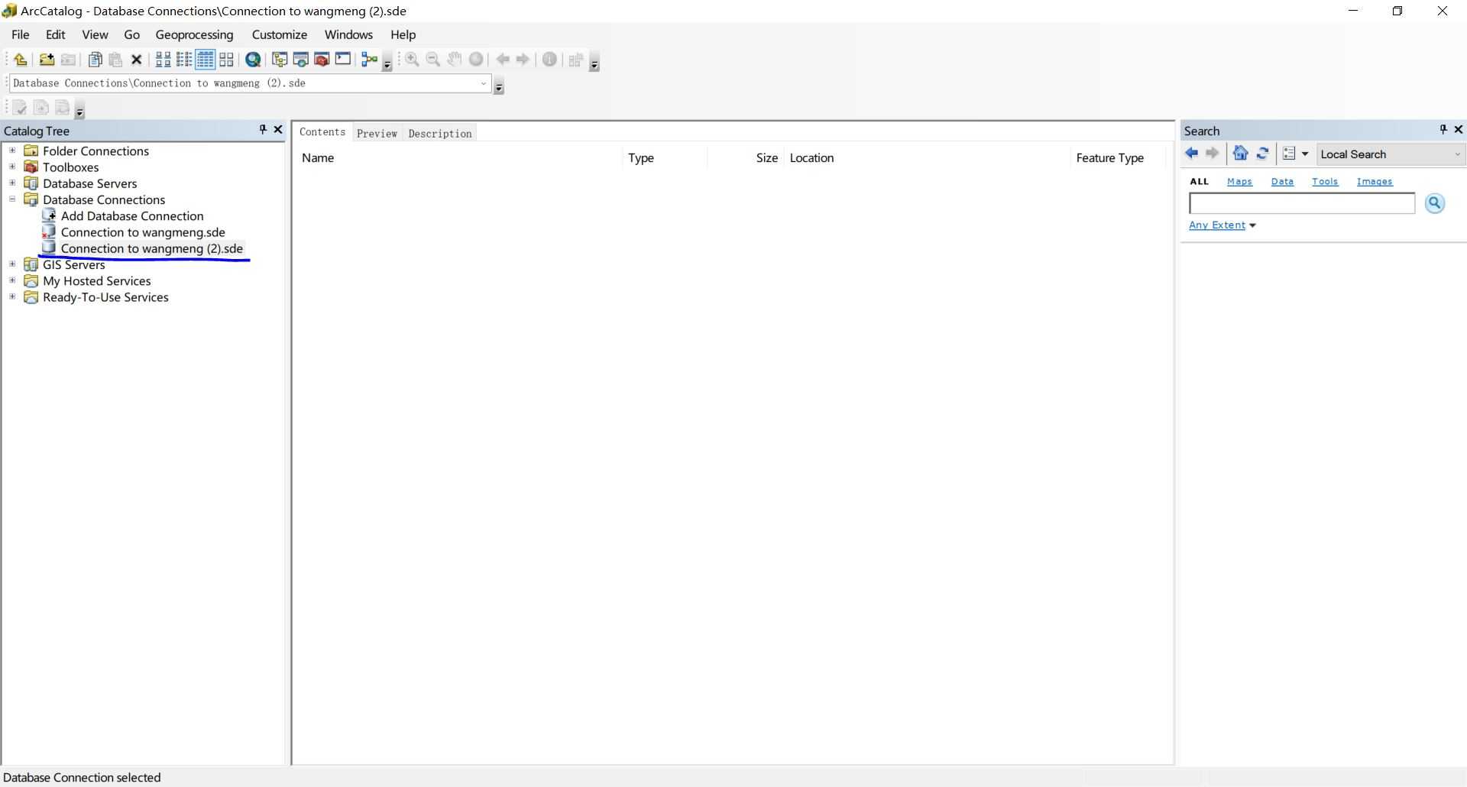Click the Up One Level toolbar icon
The image size is (1467, 787).
(21, 60)
